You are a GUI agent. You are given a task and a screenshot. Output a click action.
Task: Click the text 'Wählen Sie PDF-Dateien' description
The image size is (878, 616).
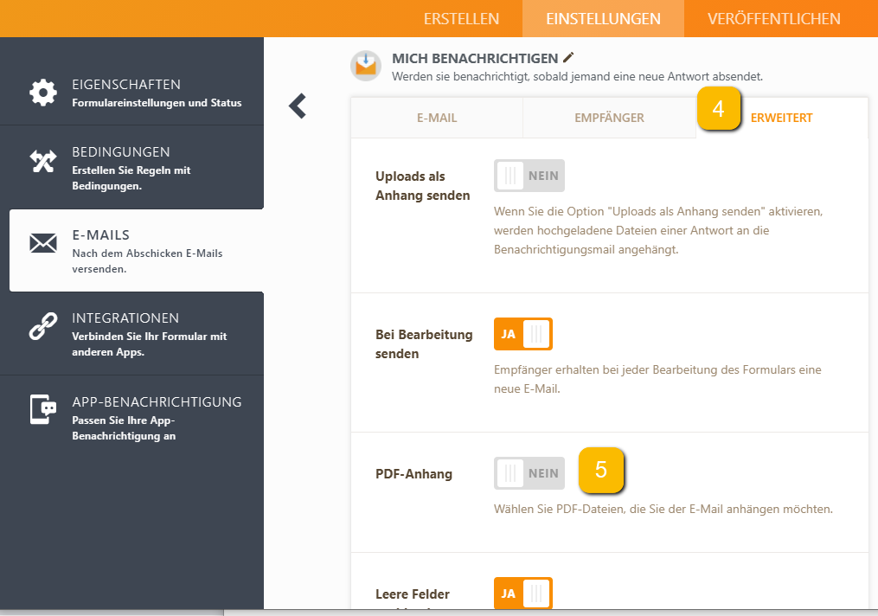point(663,509)
